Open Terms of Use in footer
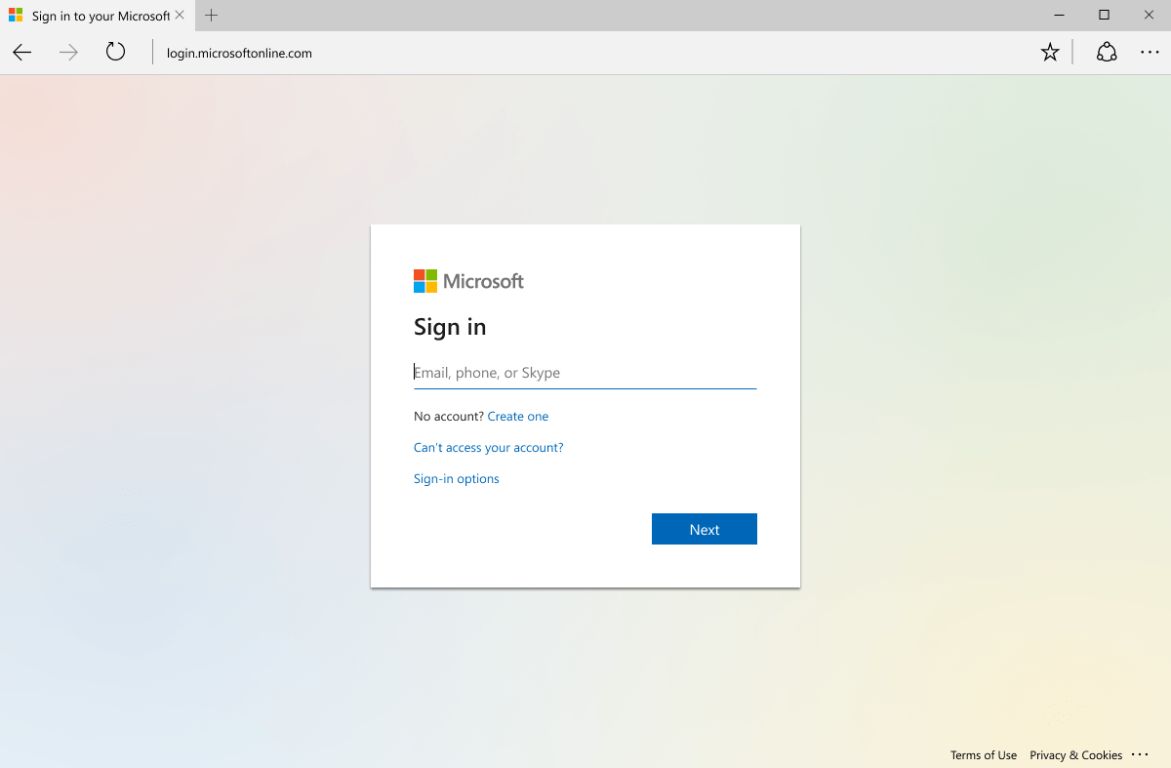The height and width of the screenshot is (768, 1171). point(983,755)
